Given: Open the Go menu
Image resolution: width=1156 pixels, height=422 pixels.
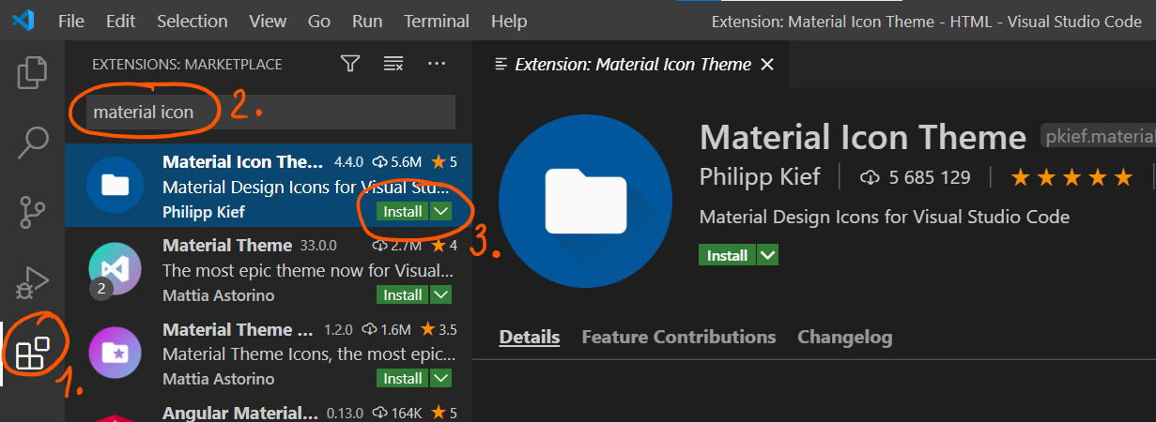Looking at the screenshot, I should coord(319,21).
